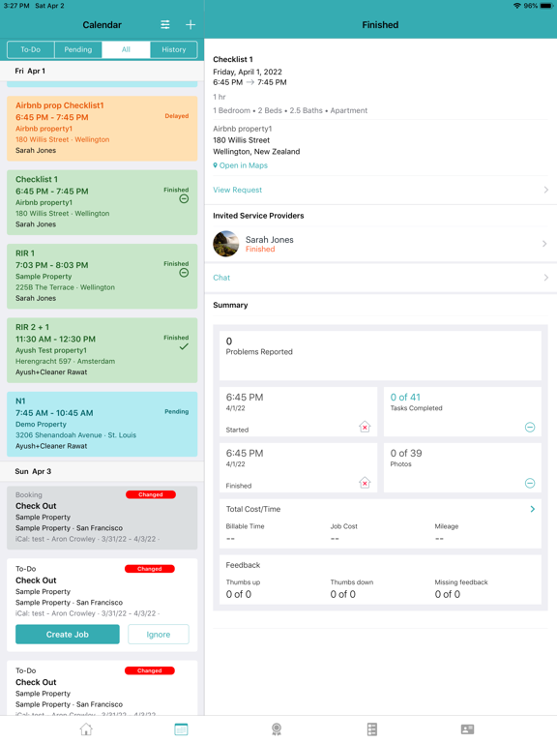This screenshot has width=557, height=743.
Task: Click 0 of 39 Photos count
Action: 406,453
